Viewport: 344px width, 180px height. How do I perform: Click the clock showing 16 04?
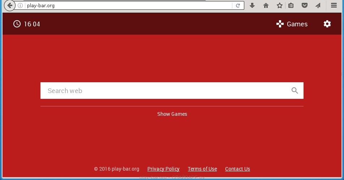27,24
